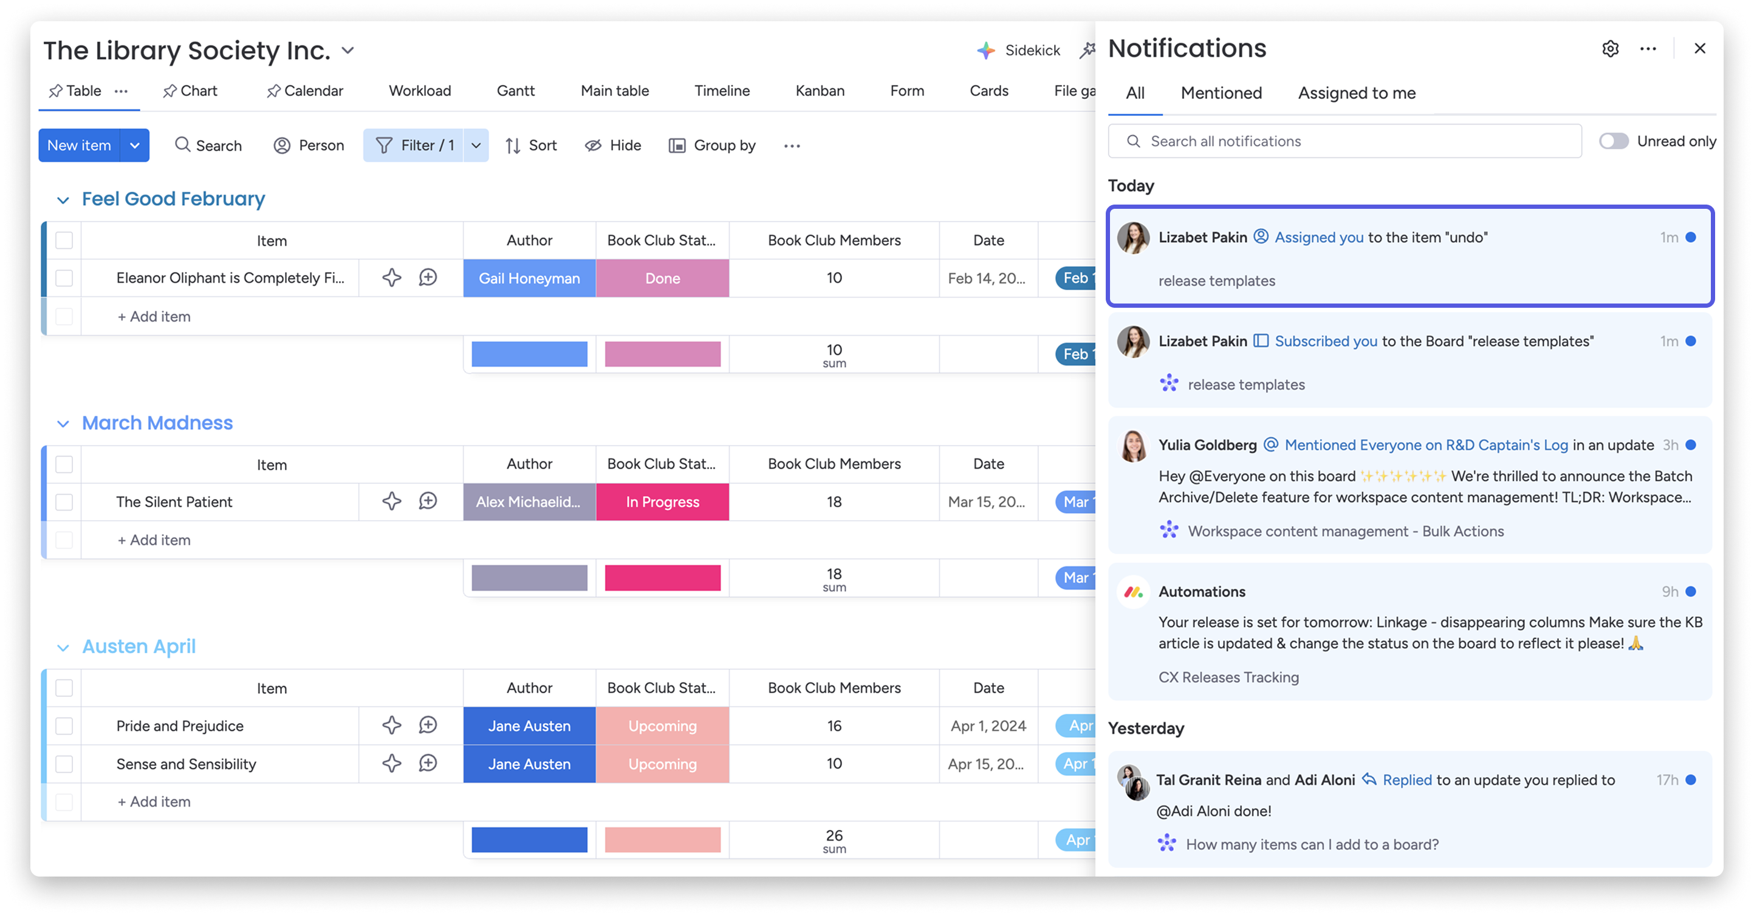Click the Hide columns eye icon
The image size is (1754, 916).
click(x=592, y=145)
